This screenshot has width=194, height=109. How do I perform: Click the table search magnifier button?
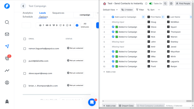click(165, 4)
